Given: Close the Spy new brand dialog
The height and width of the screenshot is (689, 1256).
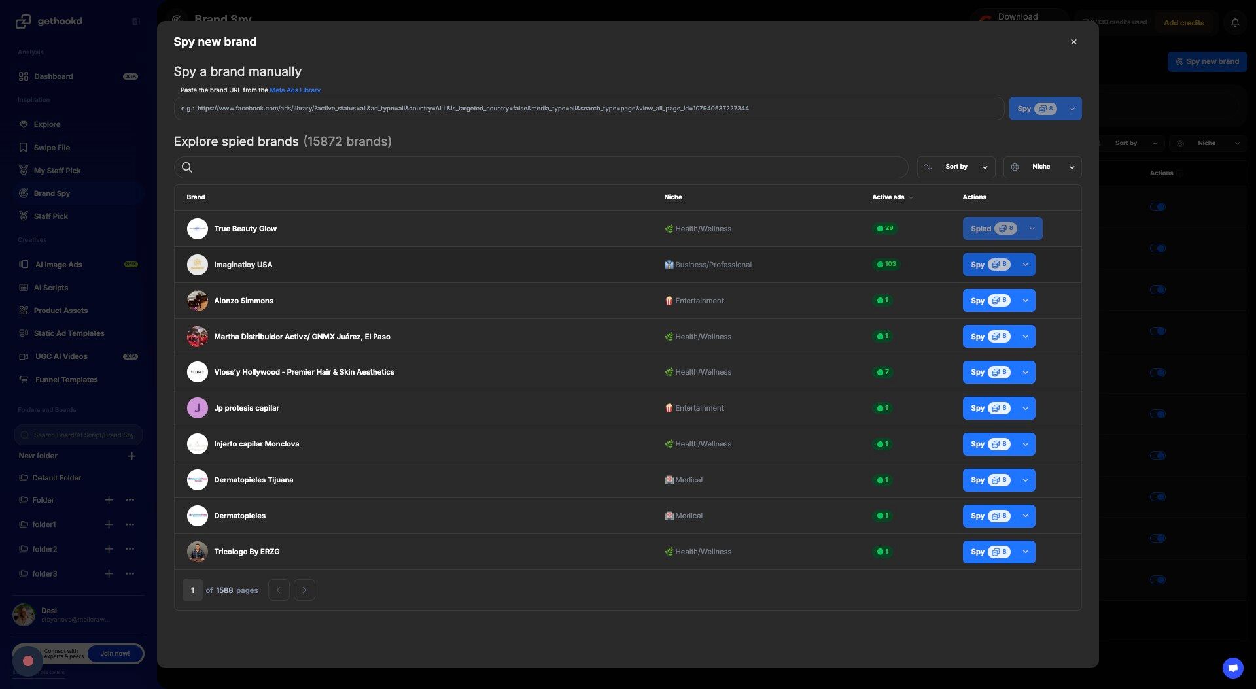Looking at the screenshot, I should (1073, 42).
